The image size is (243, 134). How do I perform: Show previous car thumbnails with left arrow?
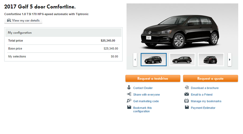pos(135,60)
